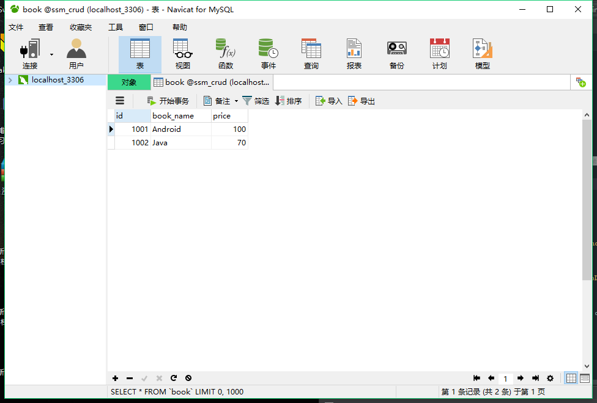Screen dimensions: 597x403
Task: Open the 视图 (View) toolbar icon
Action: tap(182, 54)
